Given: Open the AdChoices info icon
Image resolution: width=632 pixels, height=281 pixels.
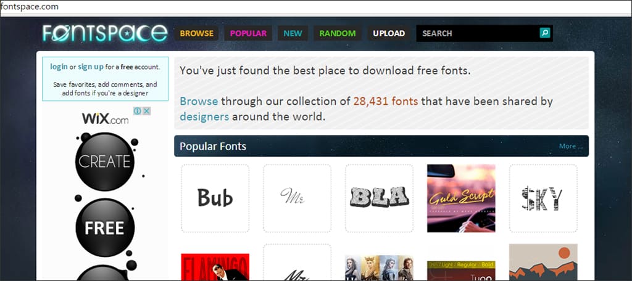Looking at the screenshot, I should click(138, 111).
